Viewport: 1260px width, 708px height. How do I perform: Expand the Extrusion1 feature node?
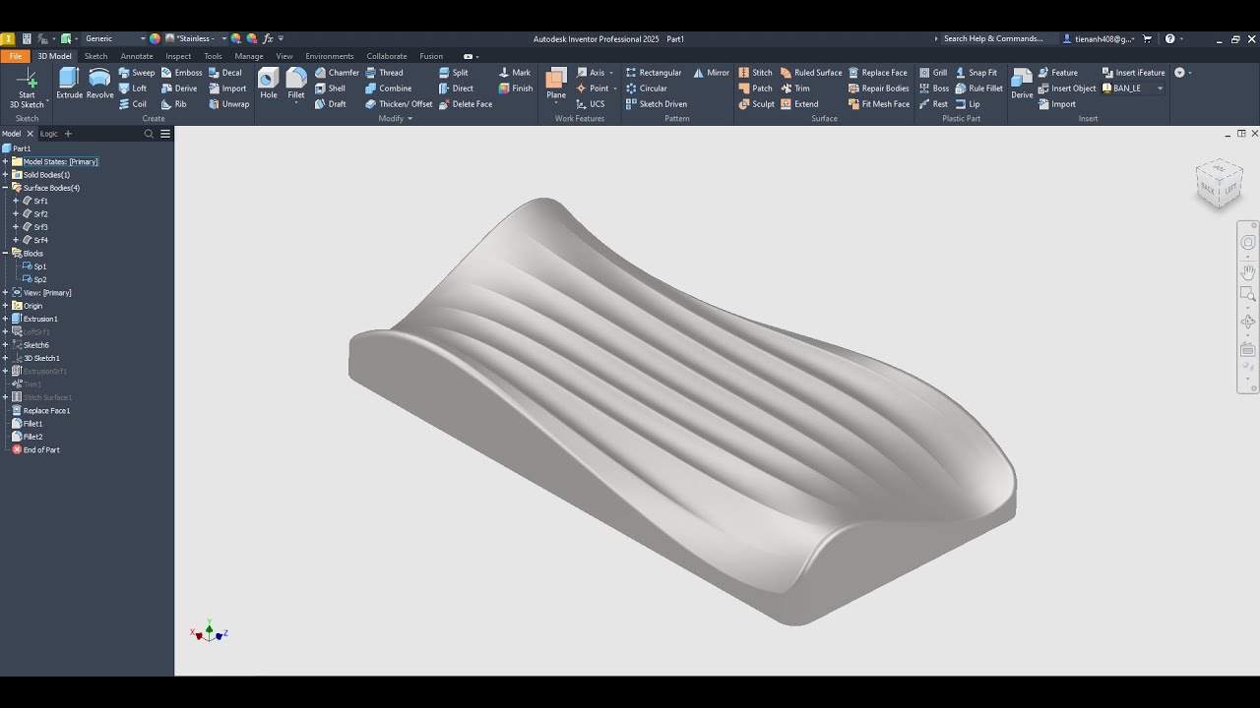(5, 319)
